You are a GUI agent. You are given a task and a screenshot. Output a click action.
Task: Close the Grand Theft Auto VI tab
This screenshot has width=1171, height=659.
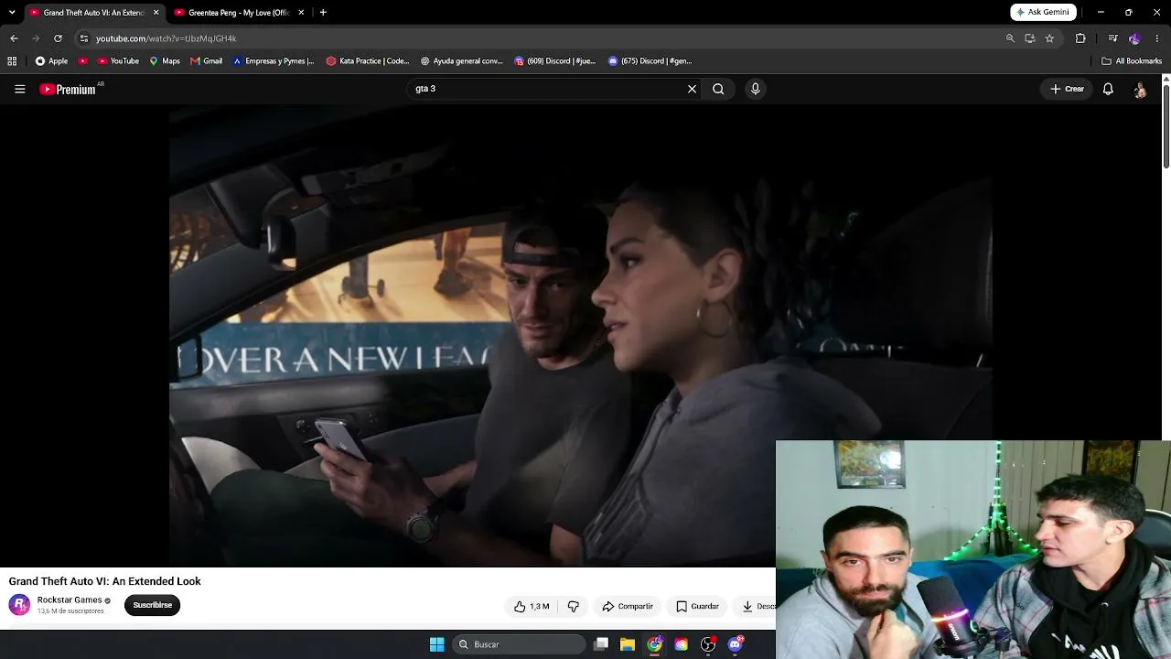[x=156, y=13]
